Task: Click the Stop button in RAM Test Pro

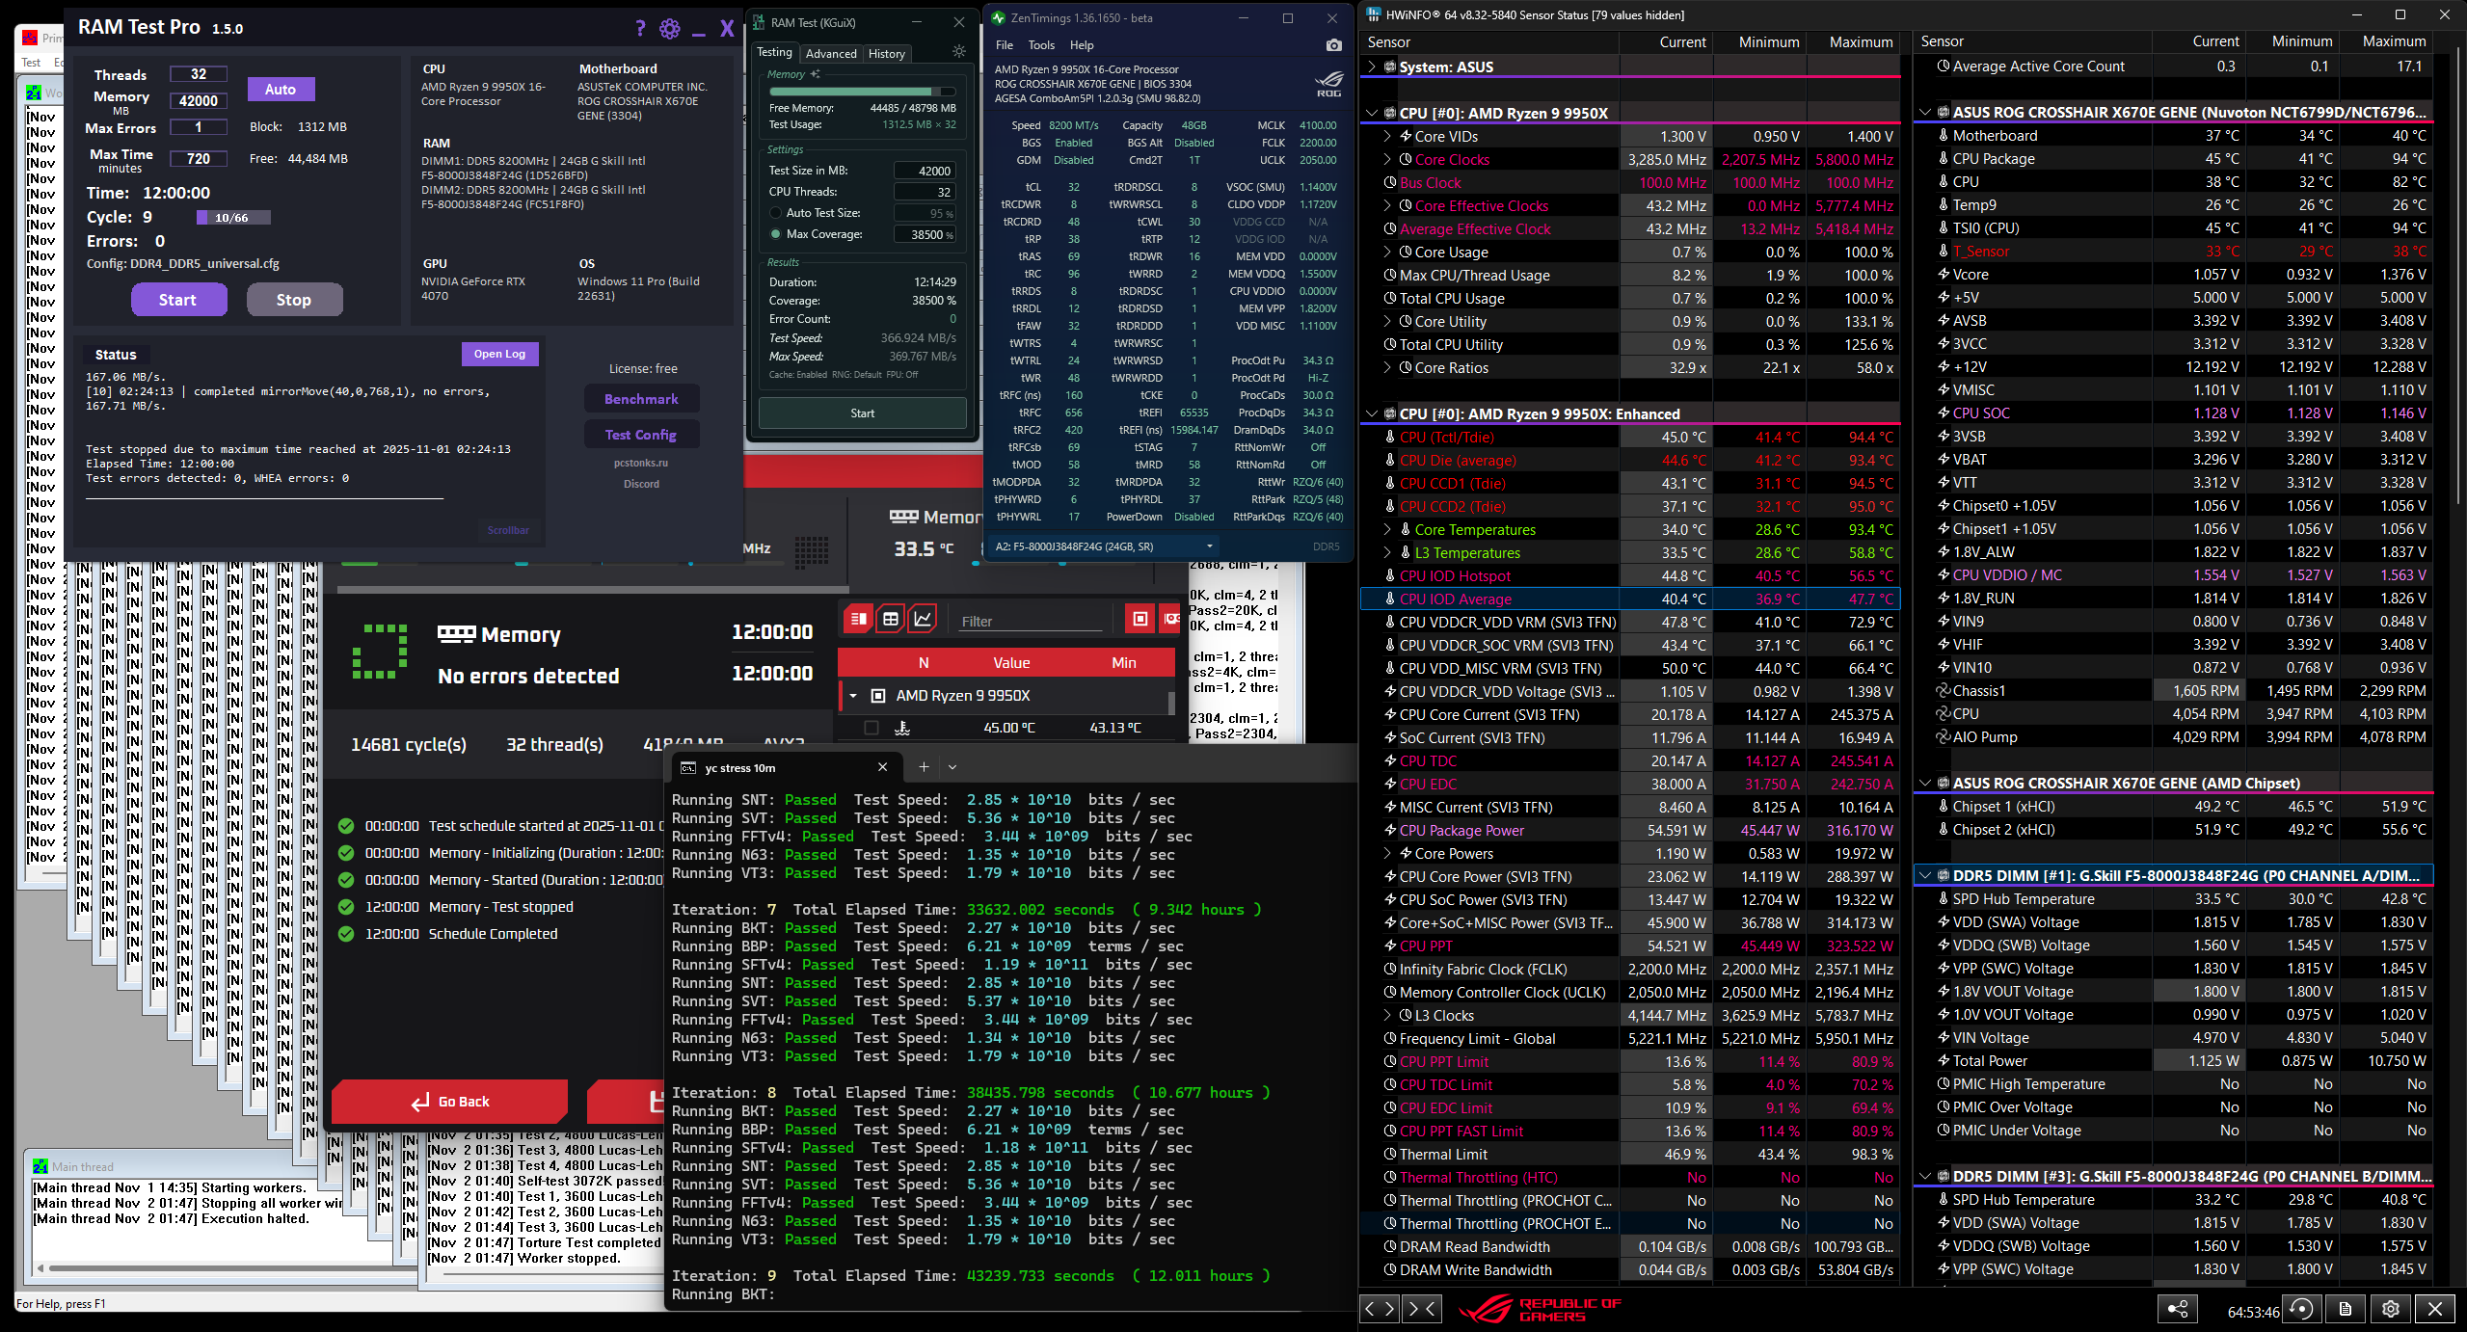Action: pos(294,300)
